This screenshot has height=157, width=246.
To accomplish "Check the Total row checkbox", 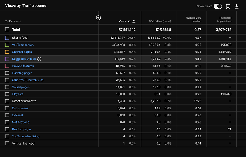I will coord(7,30).
